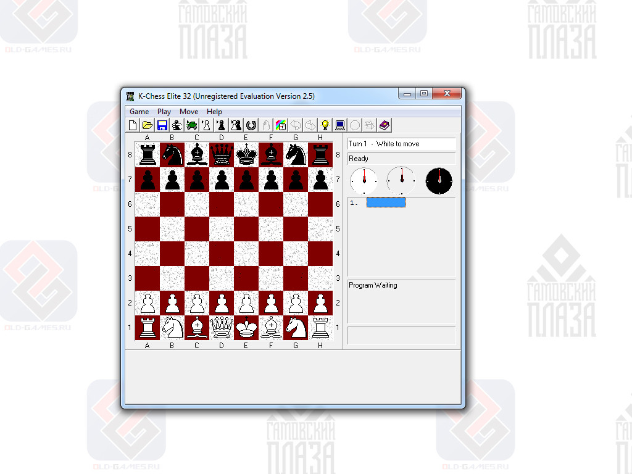632x474 pixels.
Task: Select the white pawn on E2
Action: click(246, 303)
